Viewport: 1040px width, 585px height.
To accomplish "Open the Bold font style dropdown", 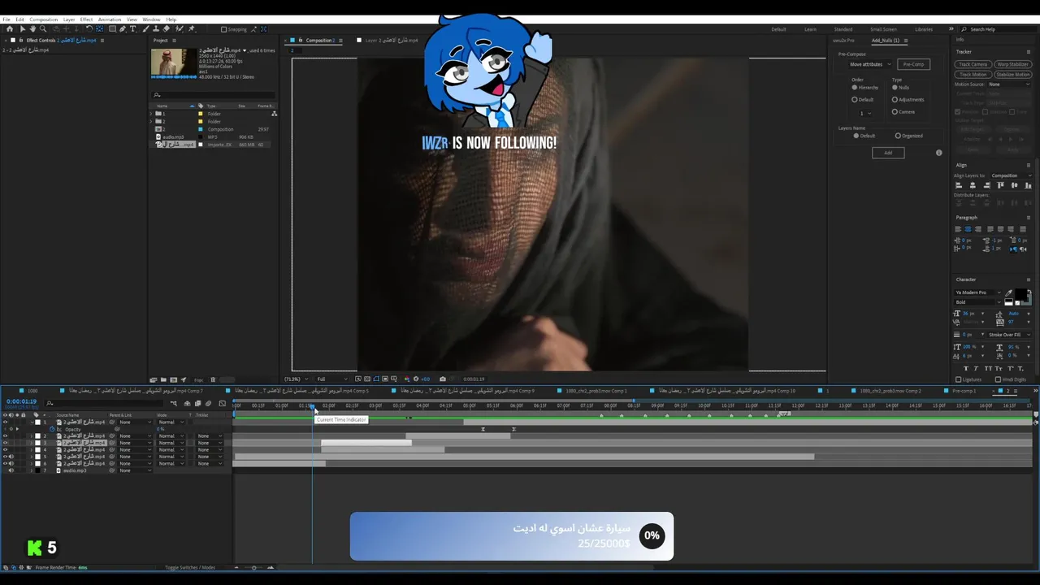I will (977, 302).
